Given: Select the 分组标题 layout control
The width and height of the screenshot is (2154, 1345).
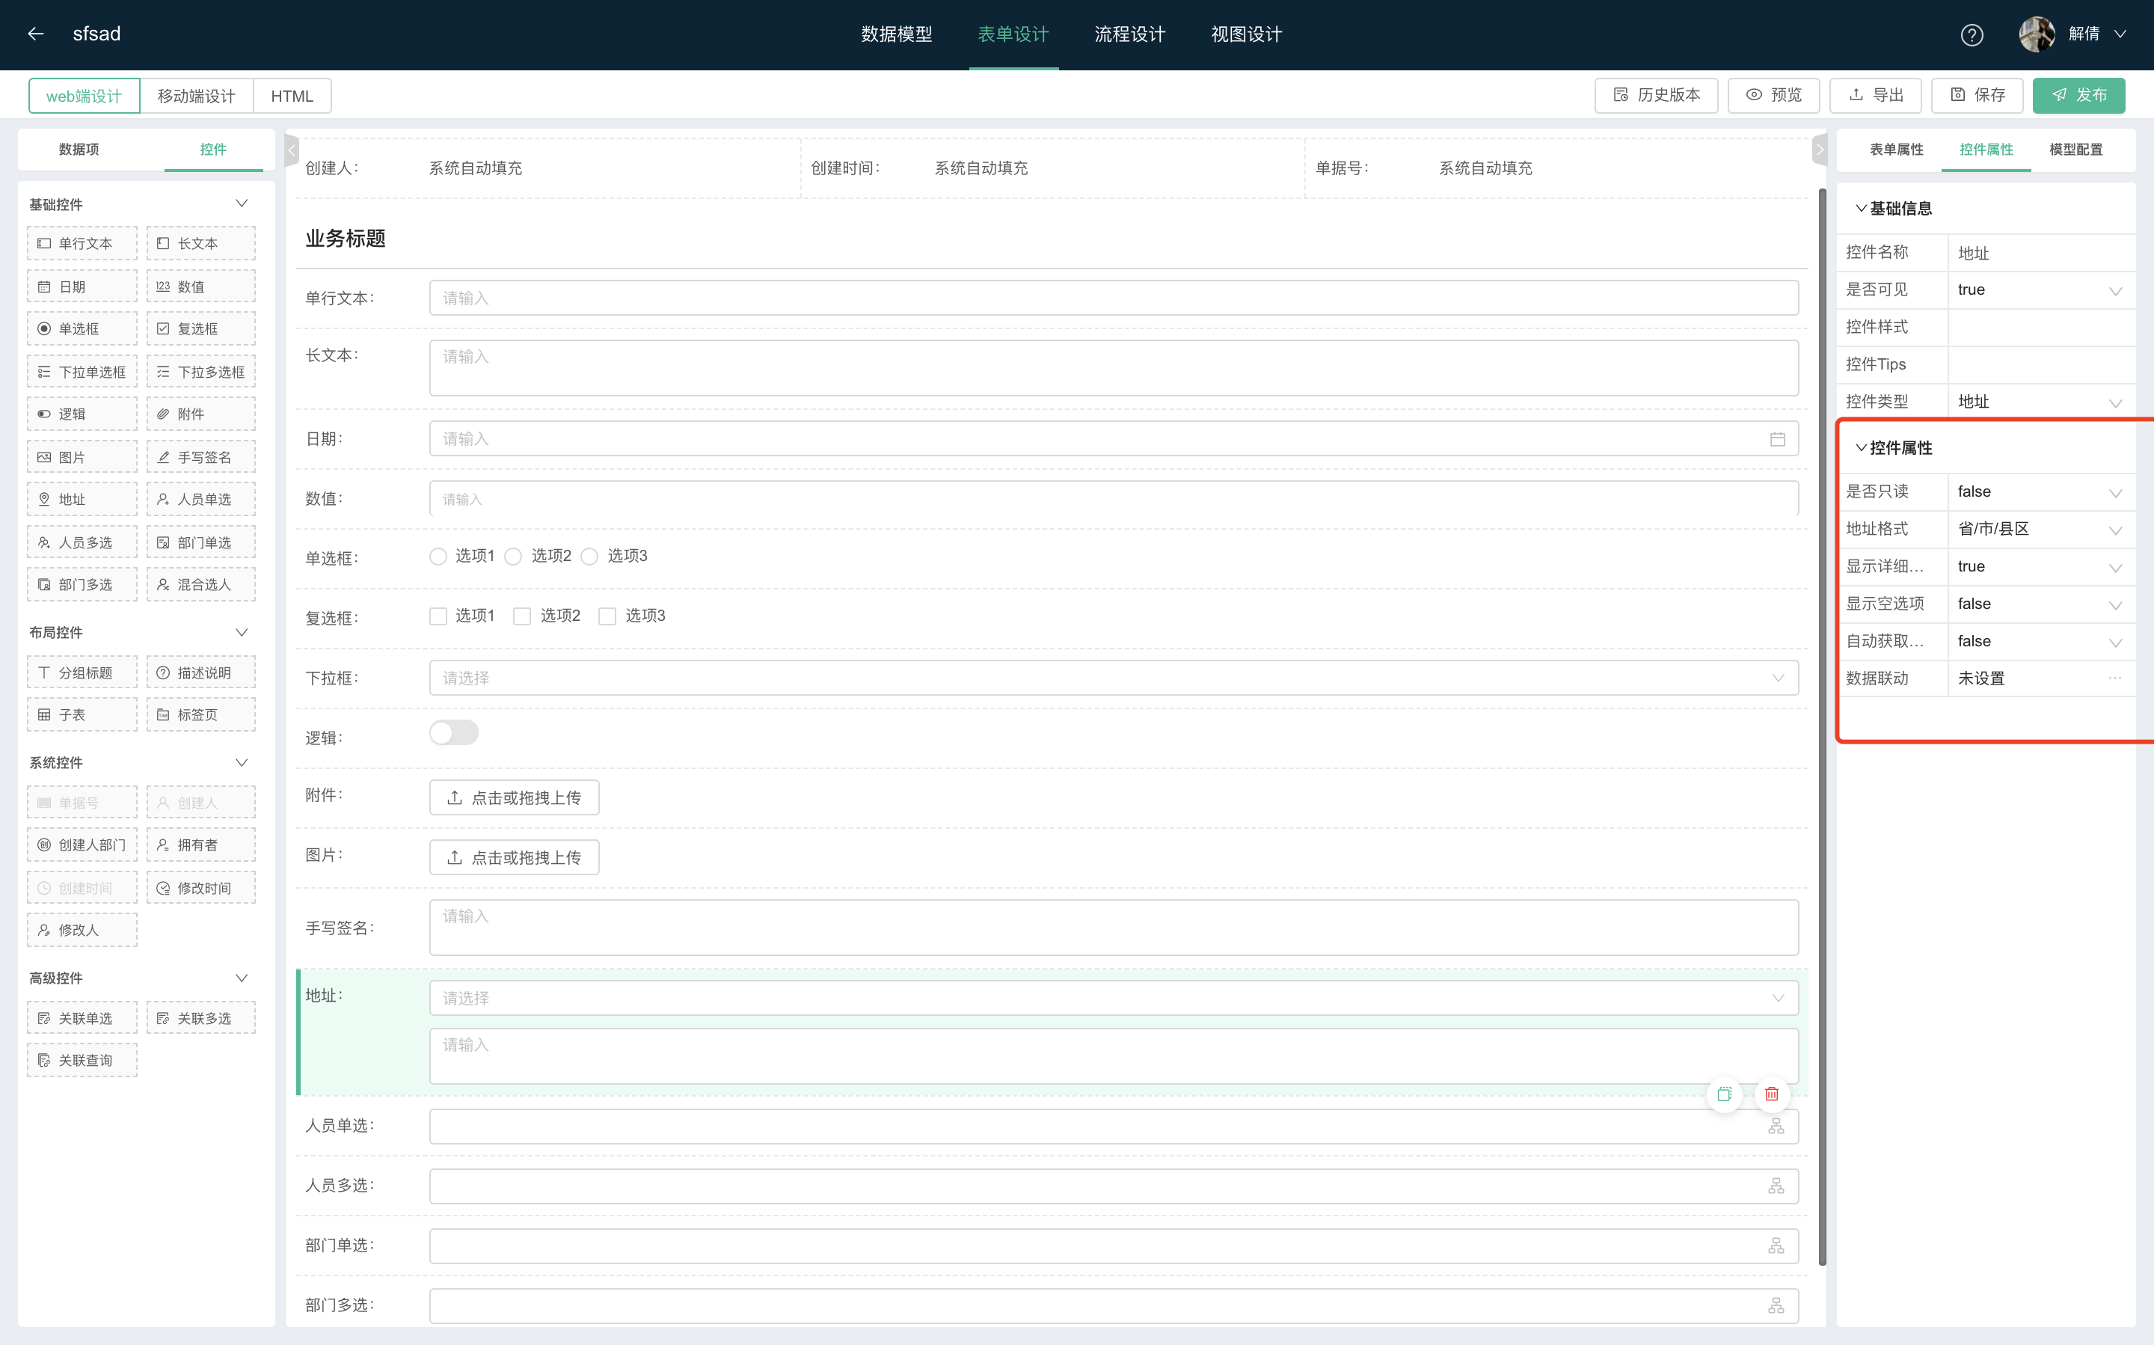Looking at the screenshot, I should [82, 672].
